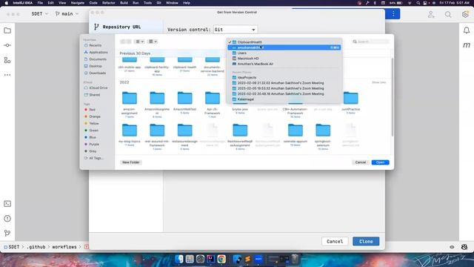The height and width of the screenshot is (267, 474).
Task: Open the Problems tool window icon
Action: (7, 218)
